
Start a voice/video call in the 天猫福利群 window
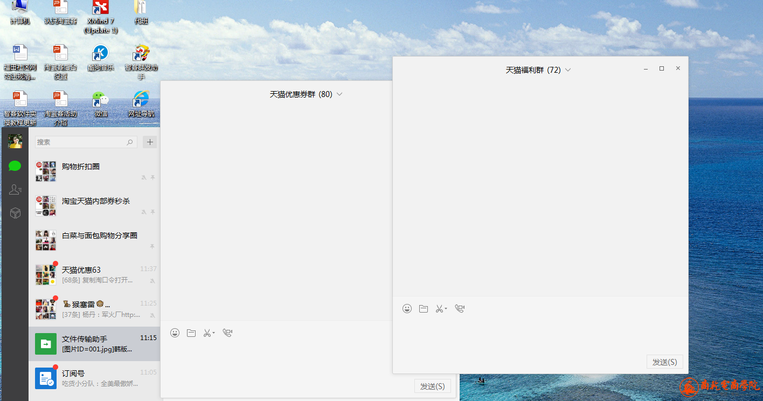(x=460, y=309)
